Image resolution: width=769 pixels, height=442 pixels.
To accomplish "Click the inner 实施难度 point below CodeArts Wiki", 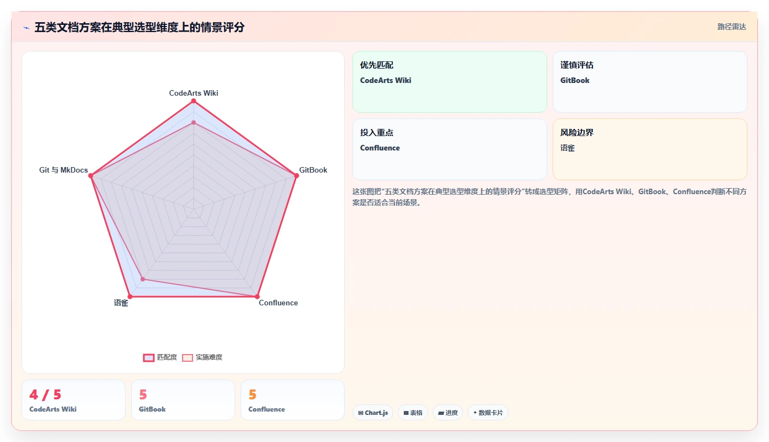I will (x=194, y=122).
